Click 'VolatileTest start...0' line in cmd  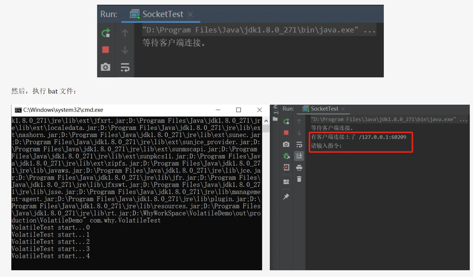[x=51, y=227]
